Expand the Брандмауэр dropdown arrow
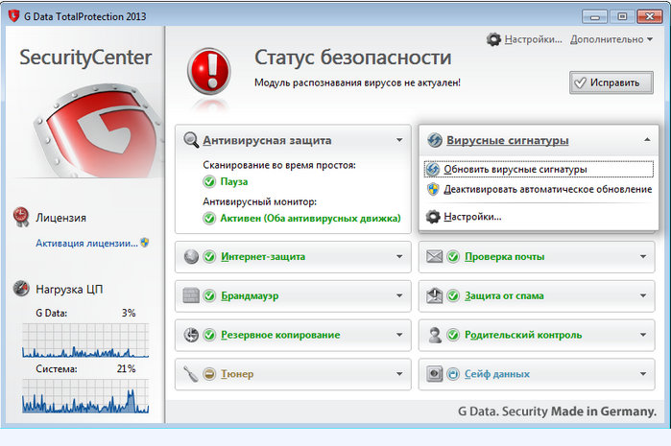The height and width of the screenshot is (446, 671). click(x=399, y=295)
